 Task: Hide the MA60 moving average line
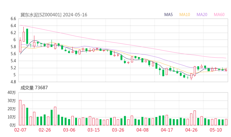click(x=219, y=15)
